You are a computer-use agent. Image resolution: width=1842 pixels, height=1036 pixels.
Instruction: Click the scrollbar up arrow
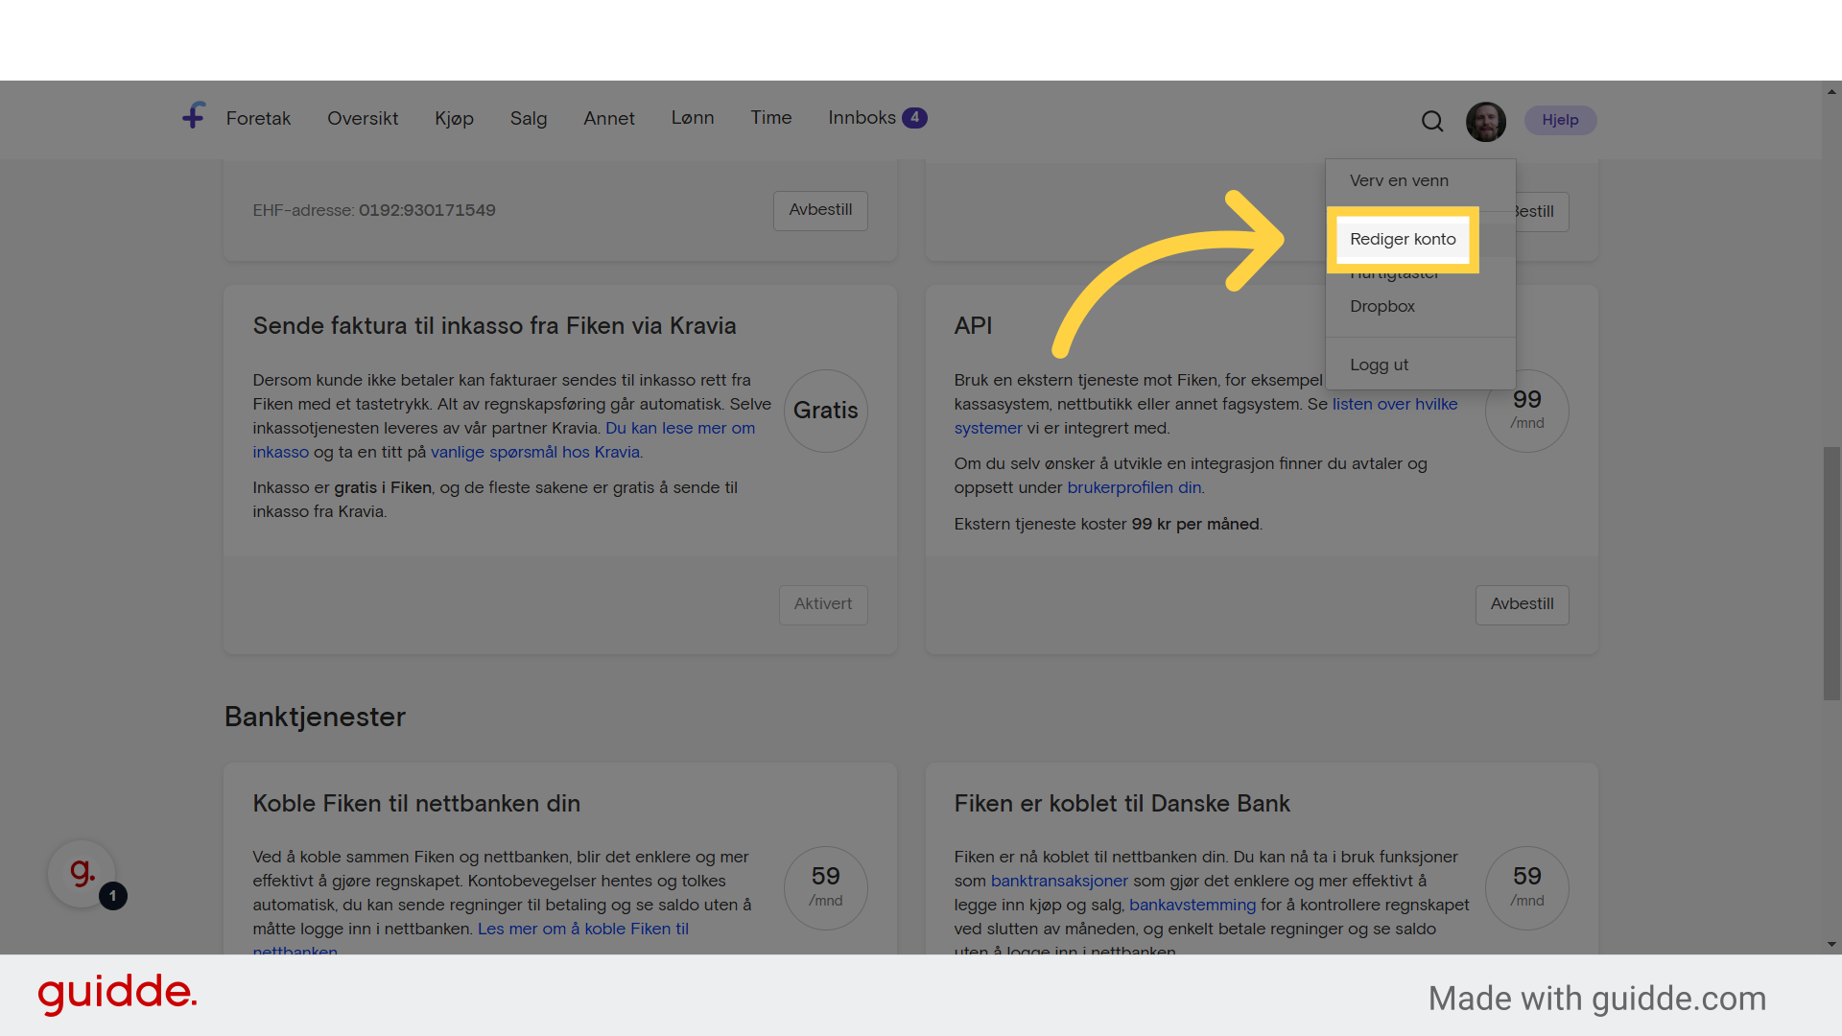pos(1831,91)
